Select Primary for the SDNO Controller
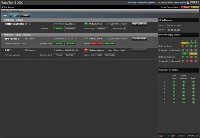 tap(59, 29)
